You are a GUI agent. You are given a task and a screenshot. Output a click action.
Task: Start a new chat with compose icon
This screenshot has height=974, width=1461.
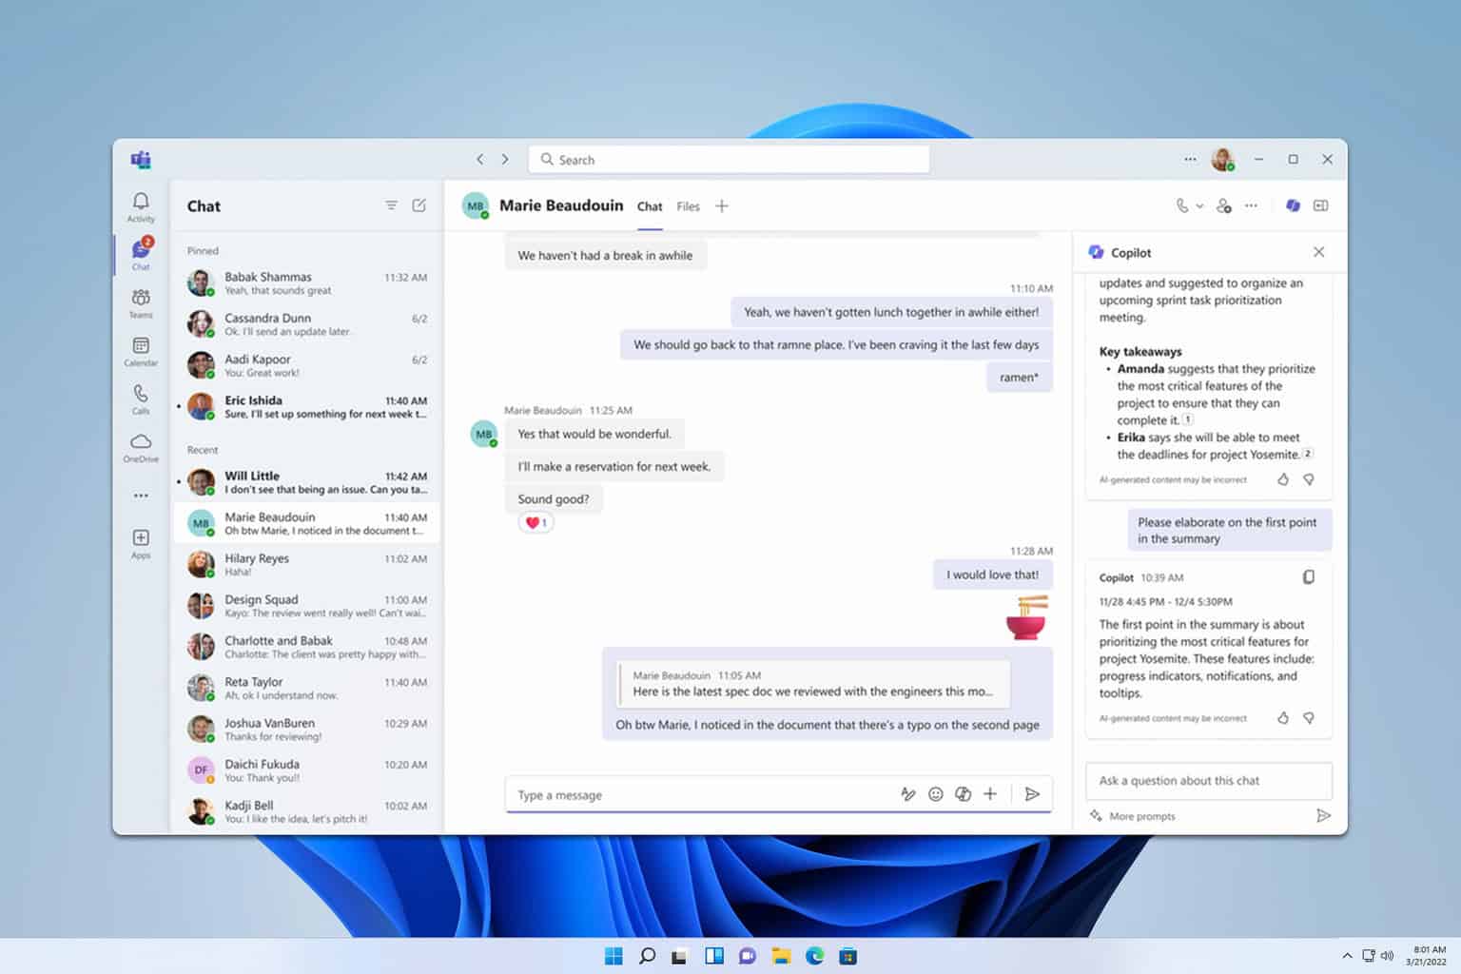419,205
